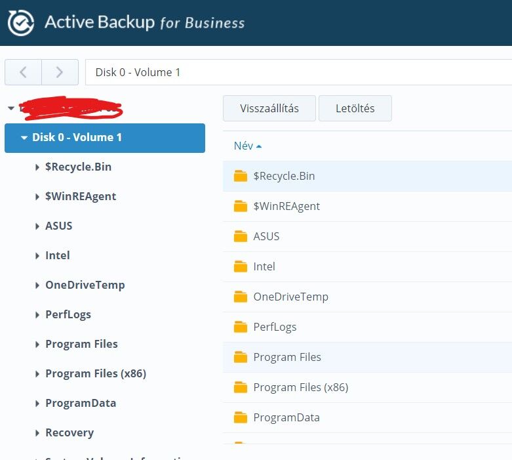Collapse the Disk 0 - Volume 1 tree node
The width and height of the screenshot is (512, 460).
(x=24, y=138)
